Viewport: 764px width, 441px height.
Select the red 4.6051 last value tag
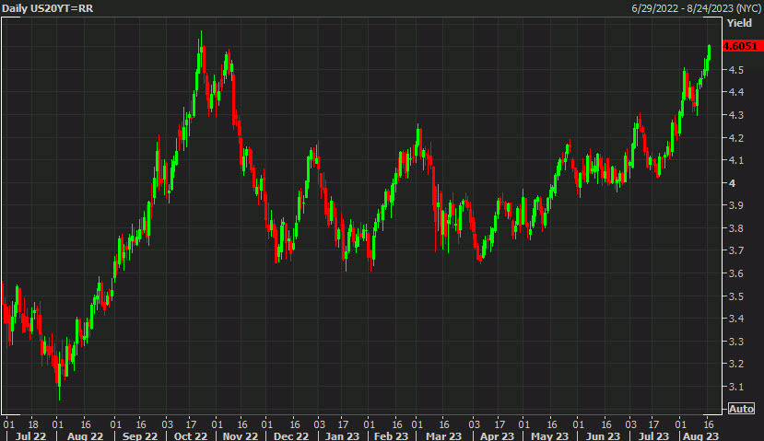click(x=742, y=46)
